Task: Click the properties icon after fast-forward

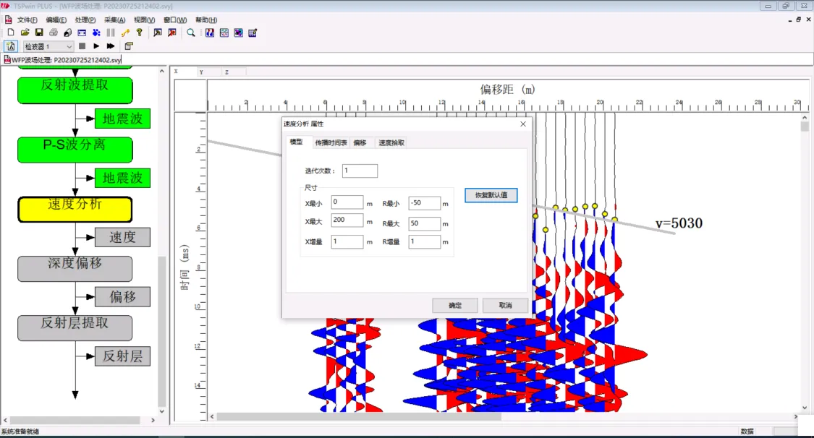Action: click(129, 46)
